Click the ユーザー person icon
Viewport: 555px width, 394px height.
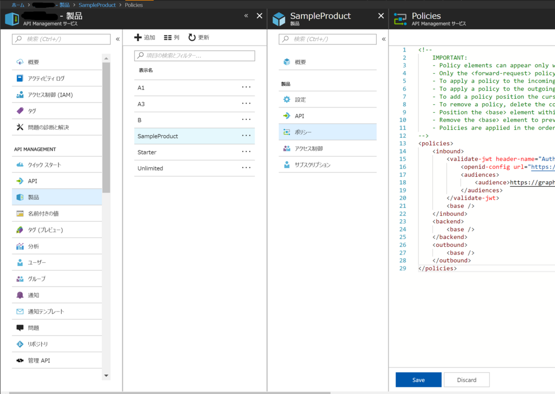tap(20, 263)
